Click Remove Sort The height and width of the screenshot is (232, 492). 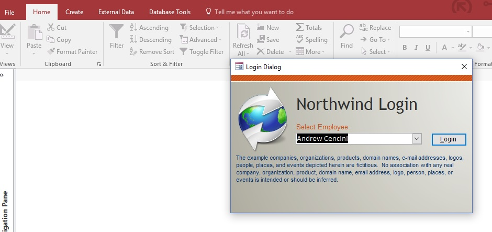pos(152,51)
